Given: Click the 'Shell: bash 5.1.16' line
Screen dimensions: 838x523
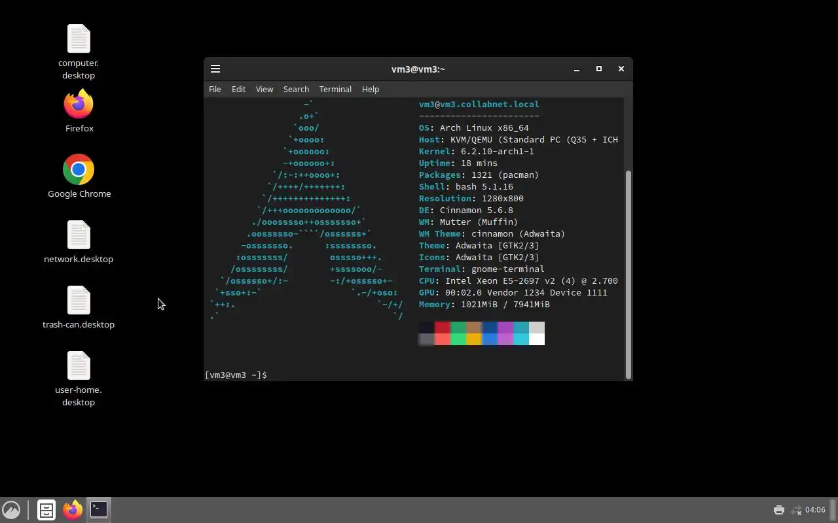Looking at the screenshot, I should (466, 187).
